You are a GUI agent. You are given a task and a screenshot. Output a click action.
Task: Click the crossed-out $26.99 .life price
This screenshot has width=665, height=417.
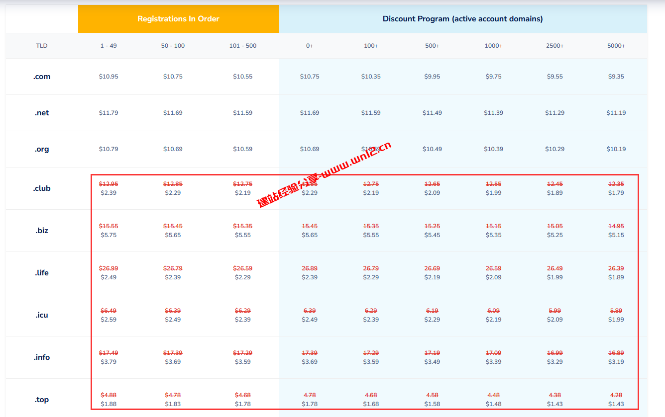pyautogui.click(x=109, y=268)
